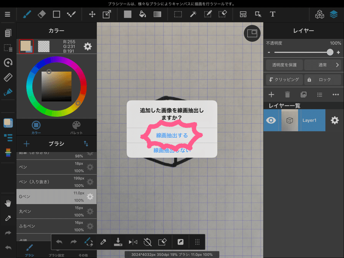Viewport: 344px width, 258px height.
Task: Choose 線画抽出しない in dialog
Action: [172, 150]
